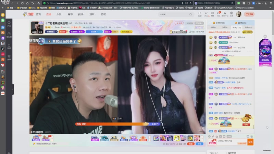Open 赛事 events navigation item

pos(70,14)
